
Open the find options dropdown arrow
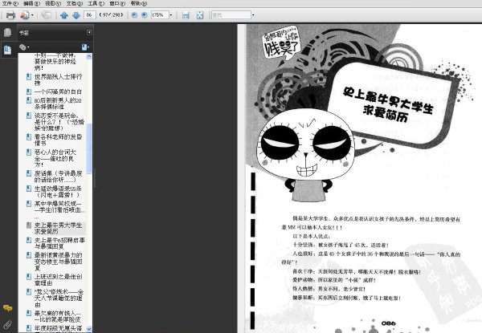253,14
